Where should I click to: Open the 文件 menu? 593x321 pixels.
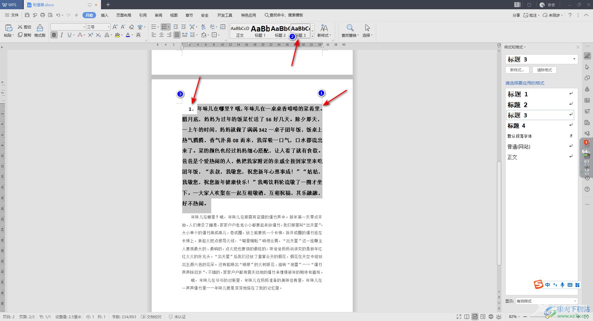12,15
